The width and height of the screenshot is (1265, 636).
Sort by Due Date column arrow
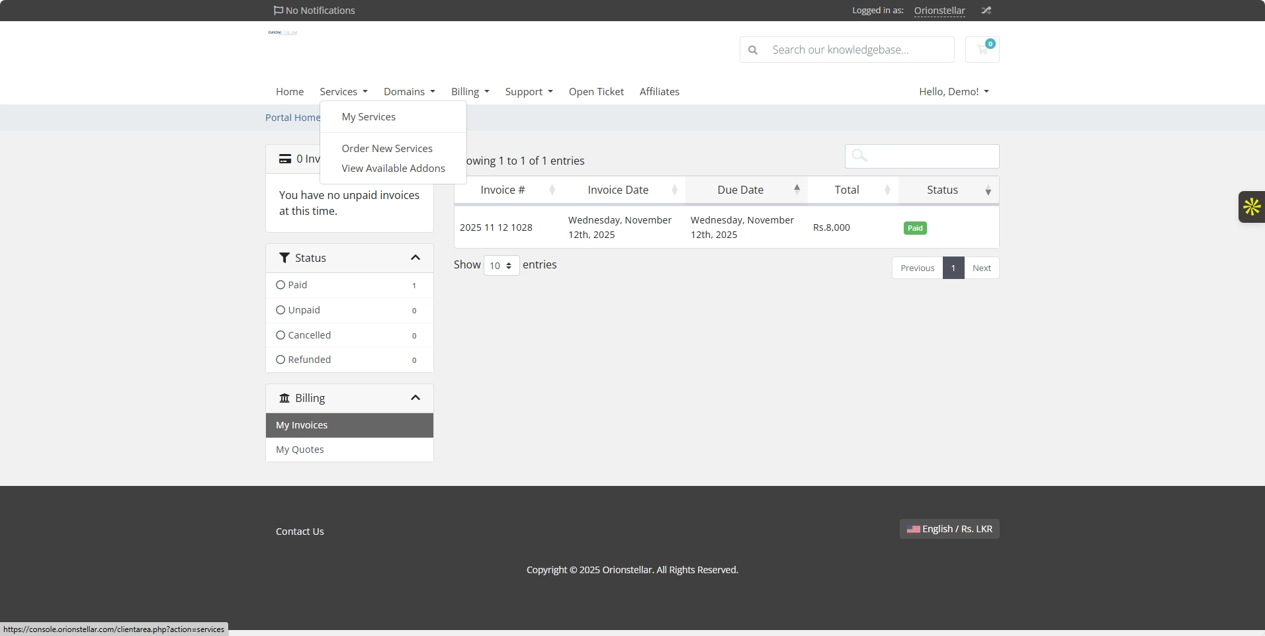tap(797, 190)
